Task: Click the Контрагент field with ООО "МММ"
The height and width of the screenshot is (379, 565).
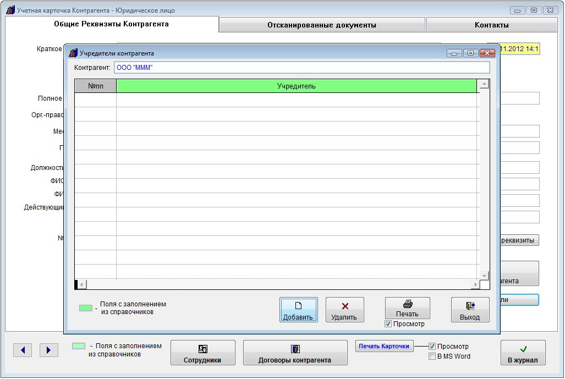Action: (x=301, y=67)
